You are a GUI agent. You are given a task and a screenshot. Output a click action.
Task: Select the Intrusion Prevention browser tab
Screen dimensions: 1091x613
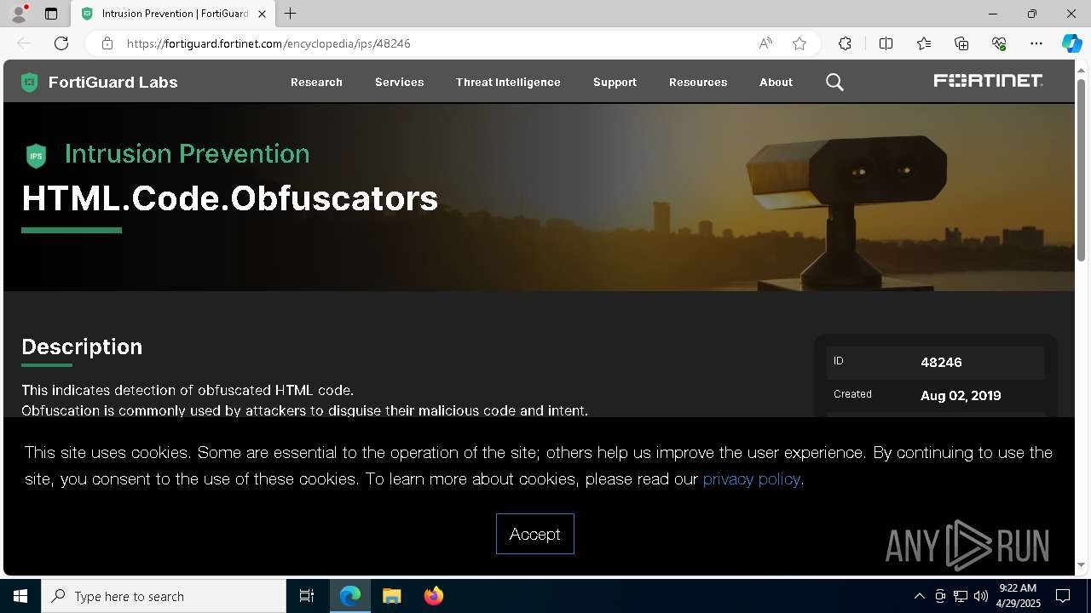pyautogui.click(x=175, y=14)
